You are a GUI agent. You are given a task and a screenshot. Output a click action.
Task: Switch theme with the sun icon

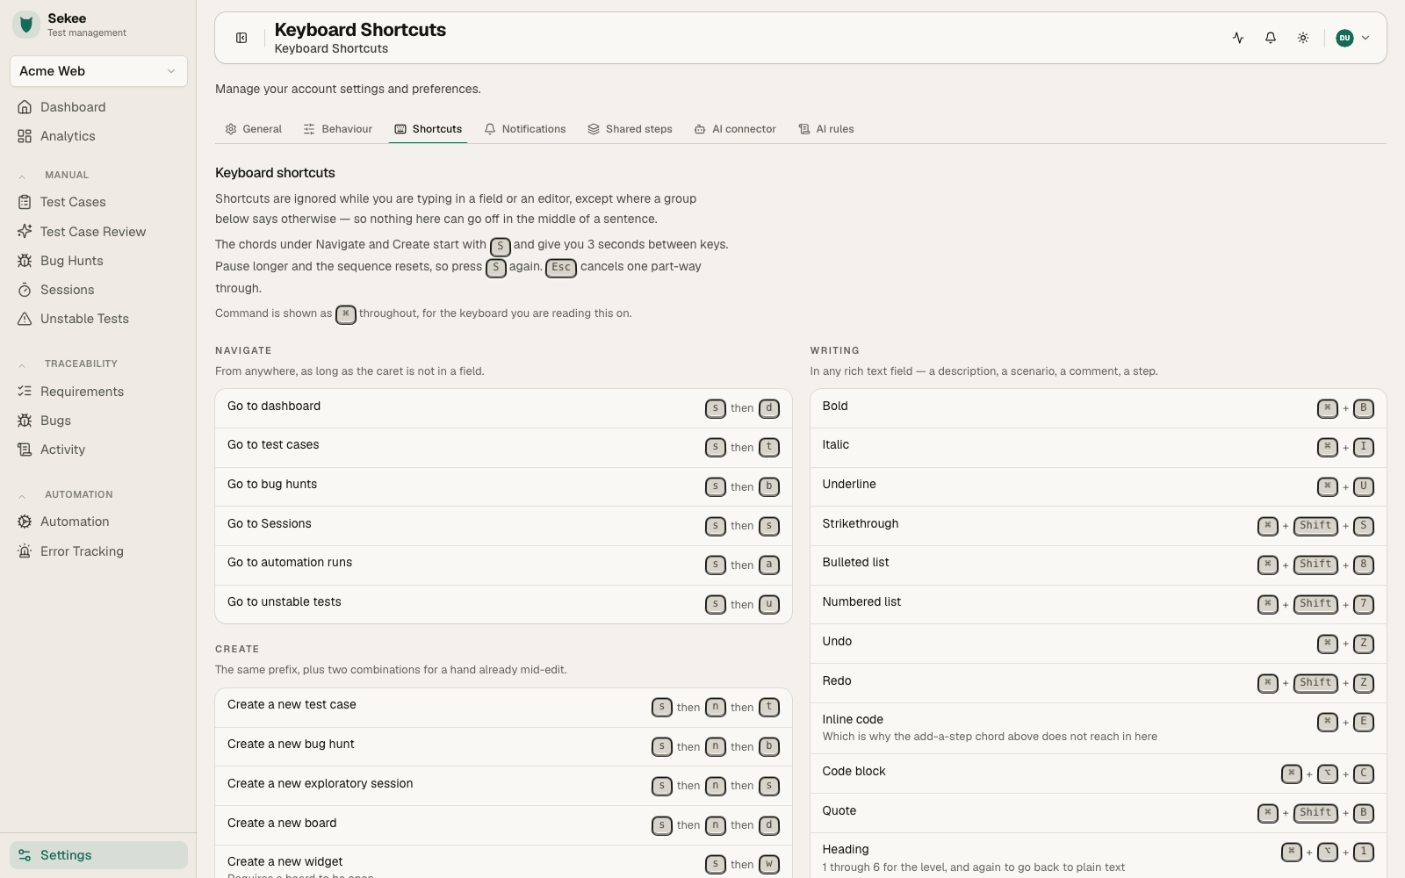[1303, 38]
